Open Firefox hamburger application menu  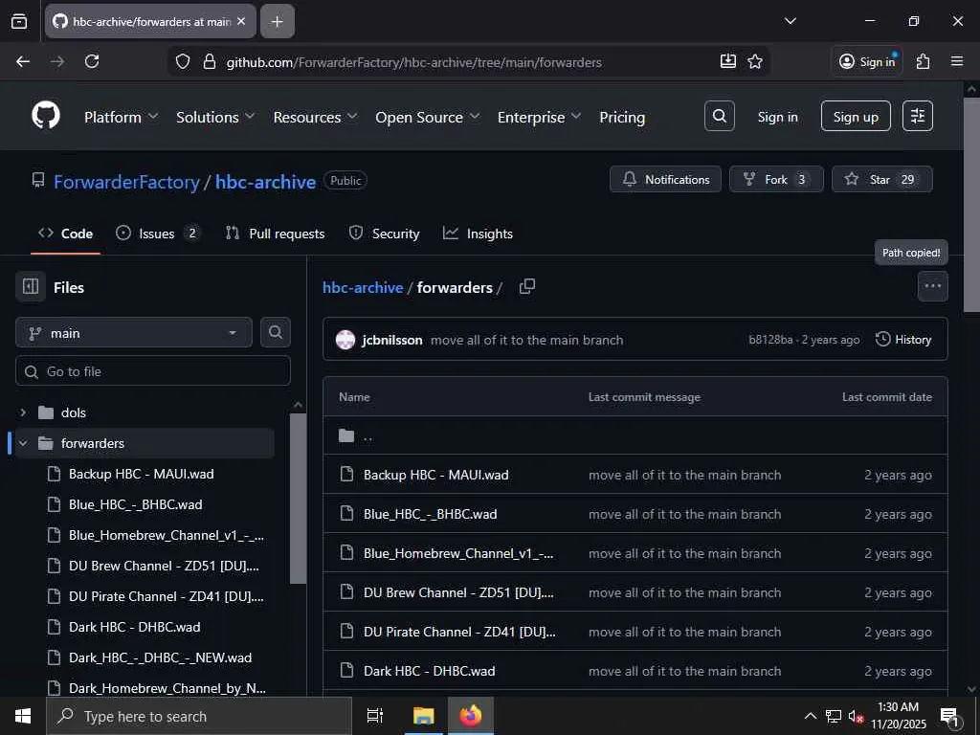(956, 61)
